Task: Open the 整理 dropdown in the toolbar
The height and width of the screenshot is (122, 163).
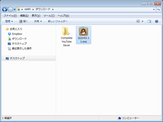Action: 9,21
